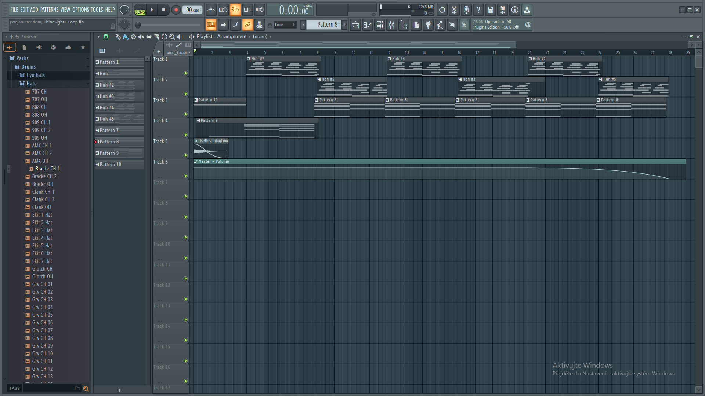View project info icon
Image resolution: width=705 pixels, height=396 pixels.
point(515,10)
